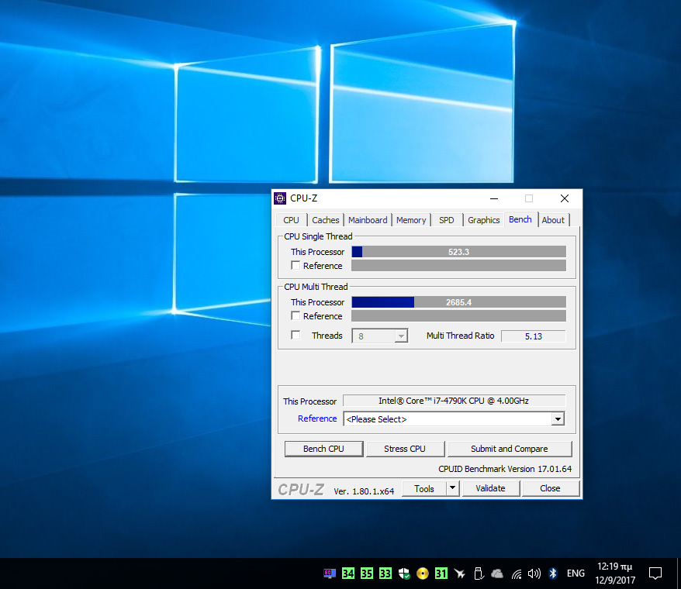Click the Close button at bottom
This screenshot has height=589, width=681.
[550, 488]
